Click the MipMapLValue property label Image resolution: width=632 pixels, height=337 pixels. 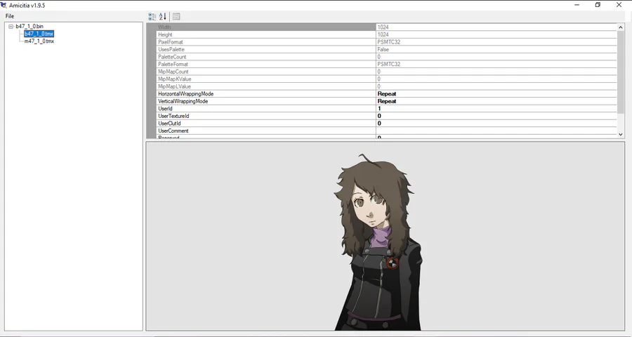point(175,86)
